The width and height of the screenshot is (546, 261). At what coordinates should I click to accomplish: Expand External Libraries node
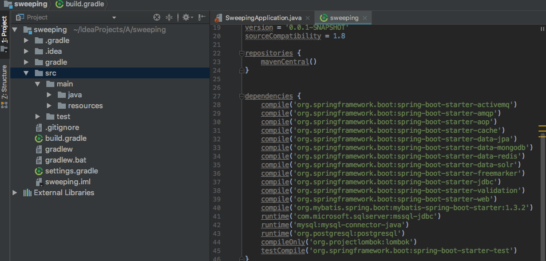[15, 193]
